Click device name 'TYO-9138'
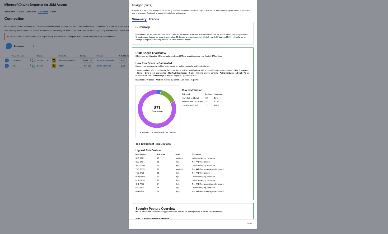 pyautogui.click(x=140, y=173)
